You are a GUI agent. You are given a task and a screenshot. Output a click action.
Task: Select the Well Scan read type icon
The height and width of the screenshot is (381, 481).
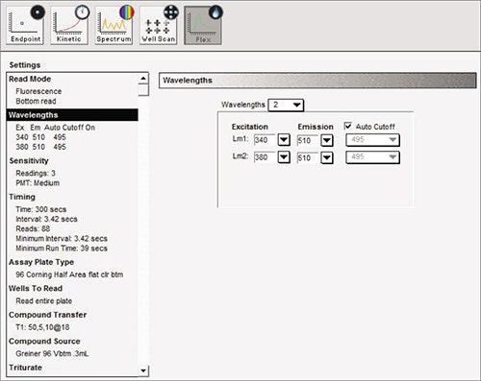point(159,26)
